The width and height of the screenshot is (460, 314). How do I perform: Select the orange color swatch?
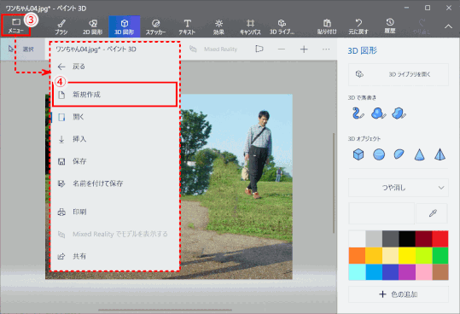point(357,255)
